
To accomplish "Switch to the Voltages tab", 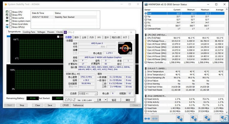I will click(41, 32).
